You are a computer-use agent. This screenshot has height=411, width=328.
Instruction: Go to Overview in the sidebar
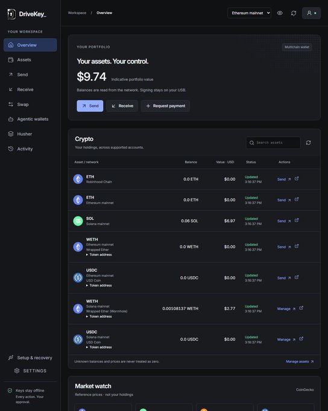(30, 45)
